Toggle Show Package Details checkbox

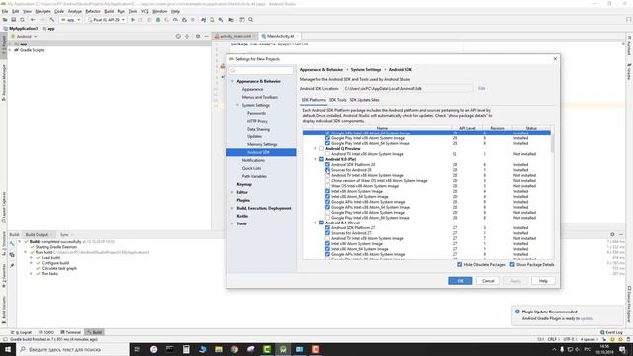[x=512, y=264]
